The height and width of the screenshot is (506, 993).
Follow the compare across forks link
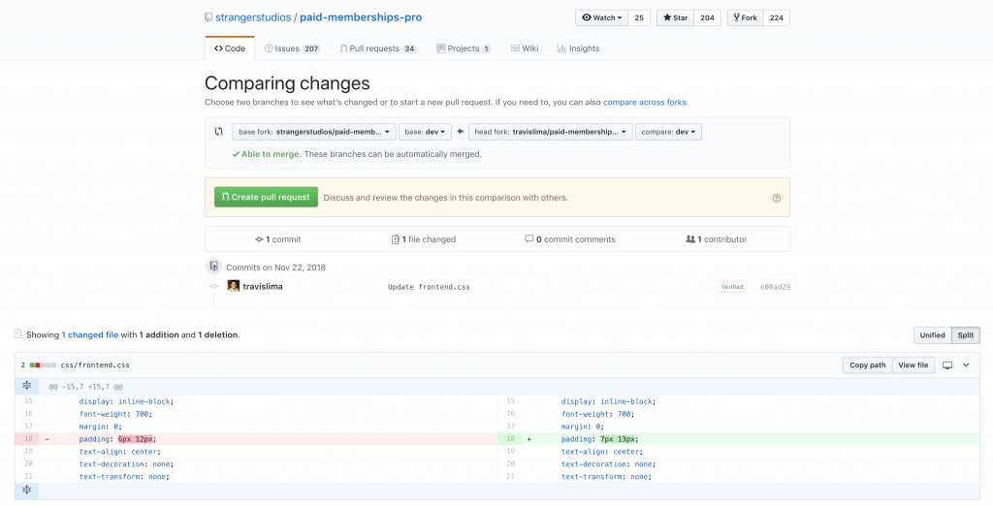[x=645, y=102]
